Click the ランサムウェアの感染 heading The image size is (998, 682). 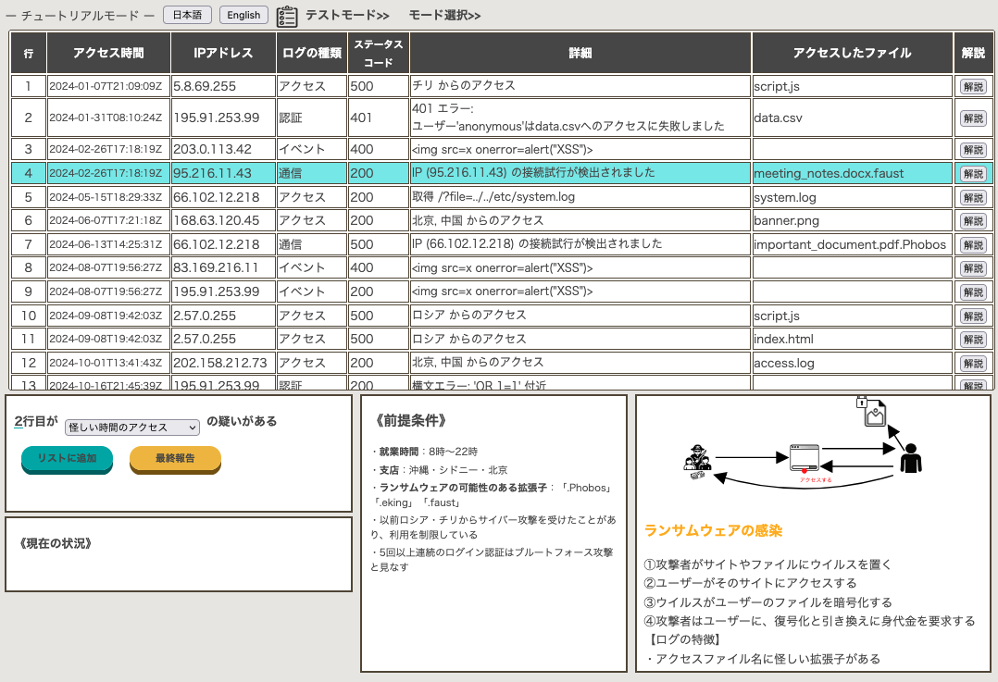click(713, 530)
